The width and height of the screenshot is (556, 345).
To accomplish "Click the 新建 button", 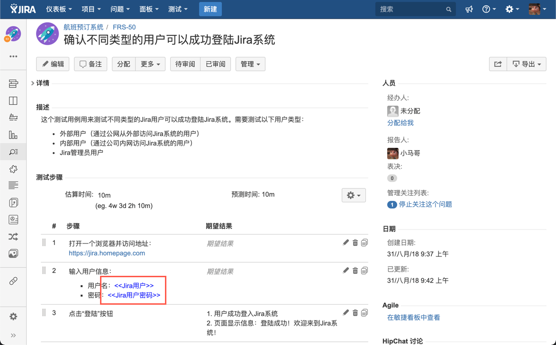I will pyautogui.click(x=210, y=9).
